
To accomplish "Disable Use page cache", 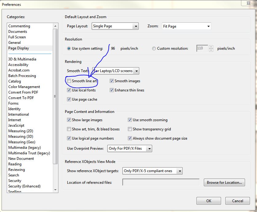I will (69, 99).
